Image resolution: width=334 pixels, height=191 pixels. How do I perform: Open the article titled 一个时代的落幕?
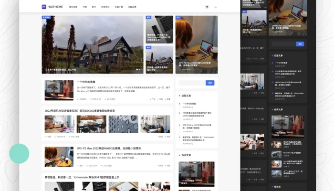pos(86,82)
